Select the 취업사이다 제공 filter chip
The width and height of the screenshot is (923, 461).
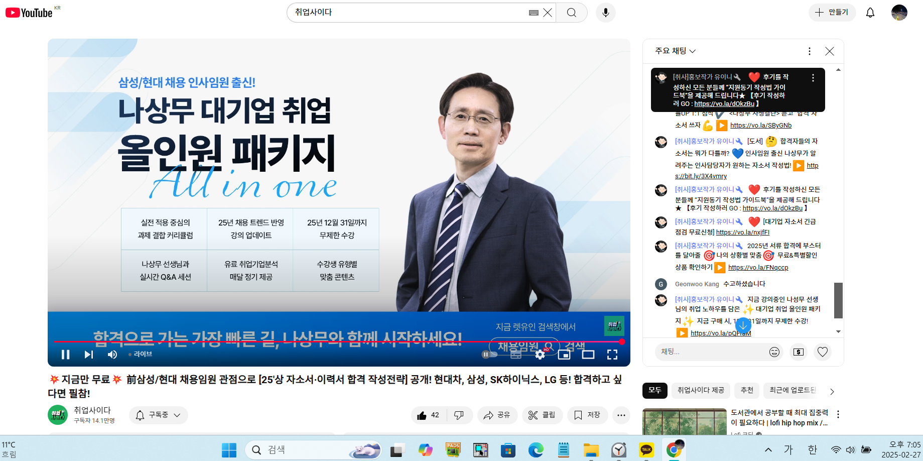click(x=701, y=390)
